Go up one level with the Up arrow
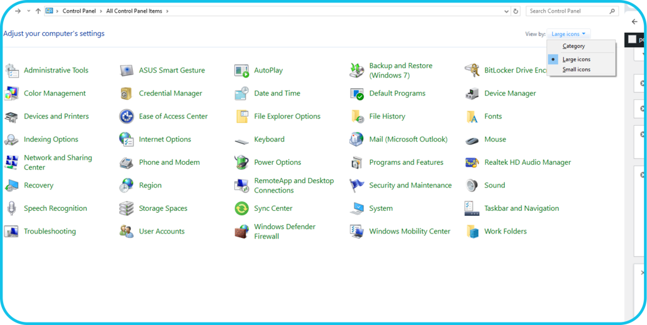 tap(38, 11)
